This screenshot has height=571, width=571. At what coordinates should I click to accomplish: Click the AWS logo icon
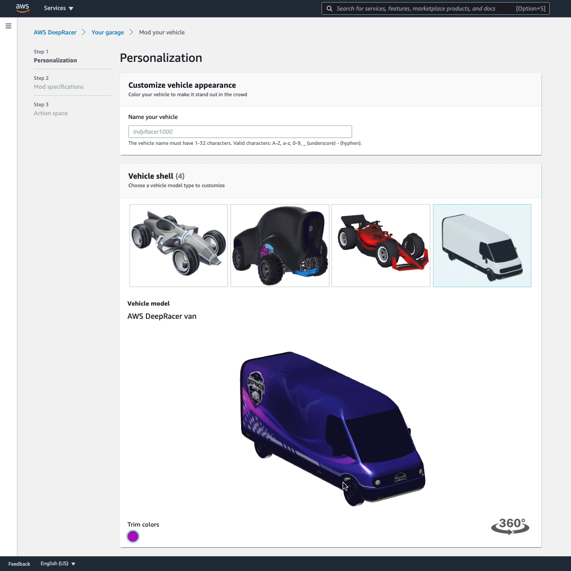point(22,8)
